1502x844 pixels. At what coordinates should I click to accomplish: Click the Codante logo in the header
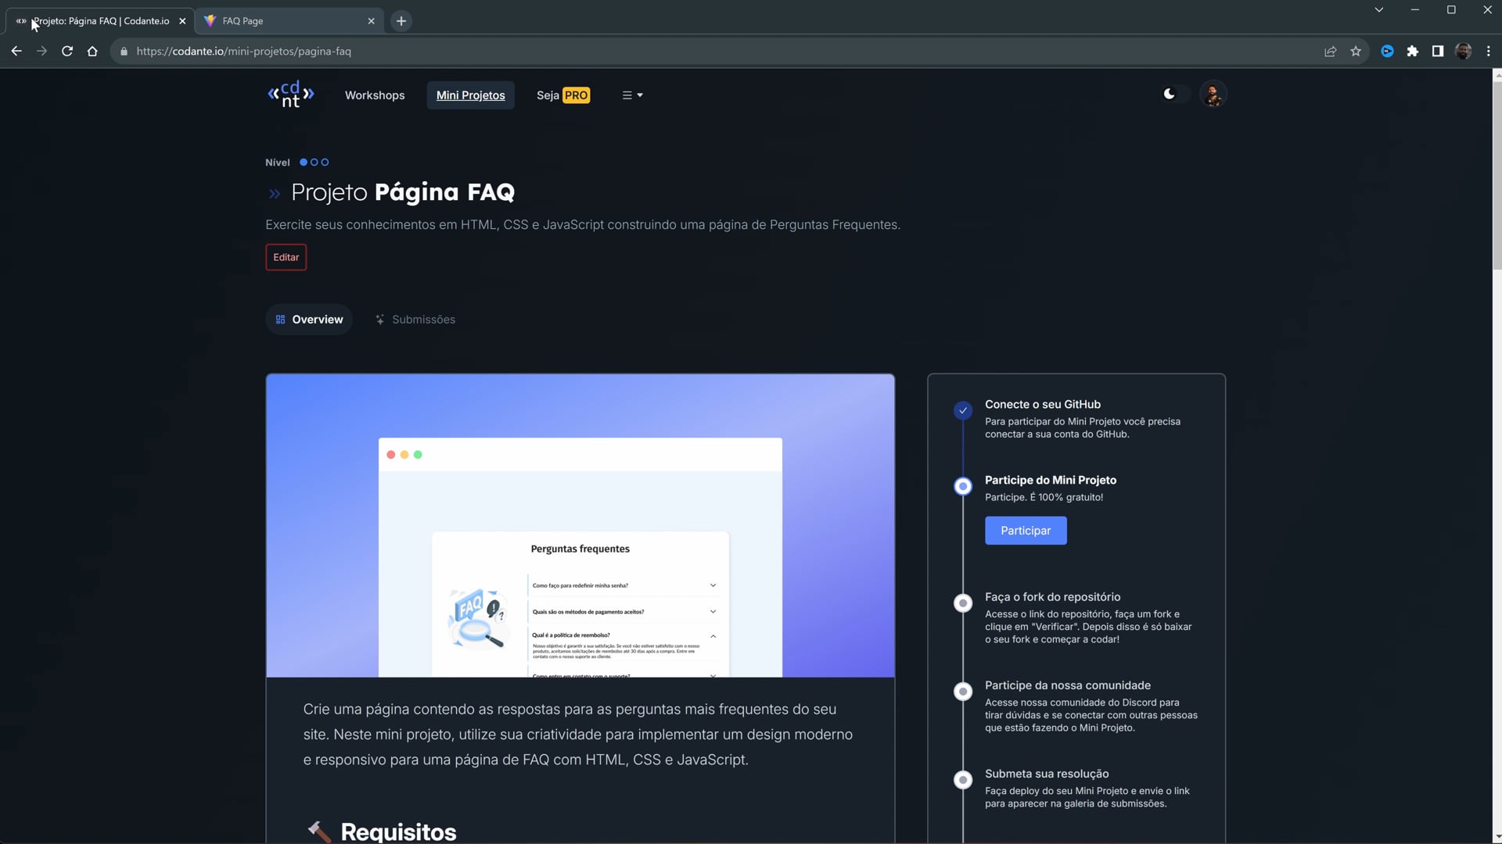291,95
